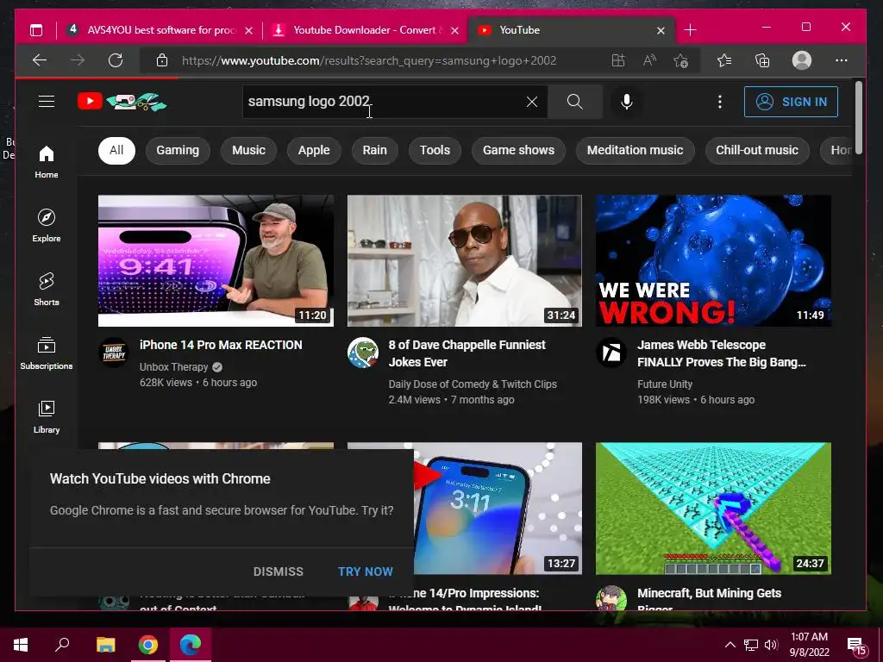Image resolution: width=883 pixels, height=662 pixels.
Task: Open Google Chrome from taskbar
Action: [x=148, y=645]
